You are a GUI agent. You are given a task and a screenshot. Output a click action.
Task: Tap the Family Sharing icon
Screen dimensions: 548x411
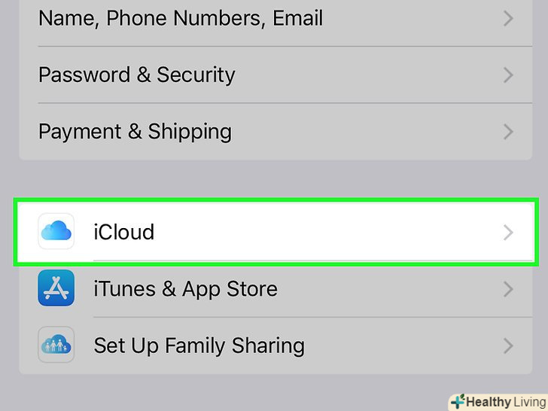point(56,345)
